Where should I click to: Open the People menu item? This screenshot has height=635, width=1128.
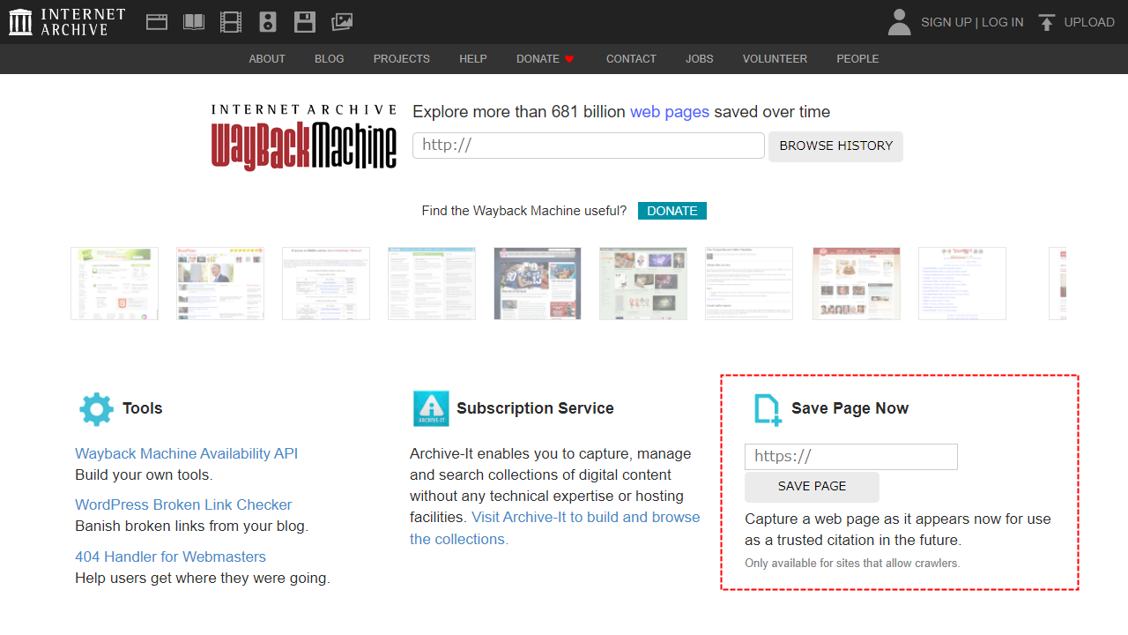857,59
